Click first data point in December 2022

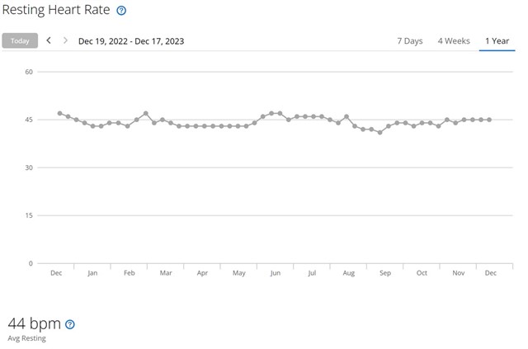pos(59,113)
